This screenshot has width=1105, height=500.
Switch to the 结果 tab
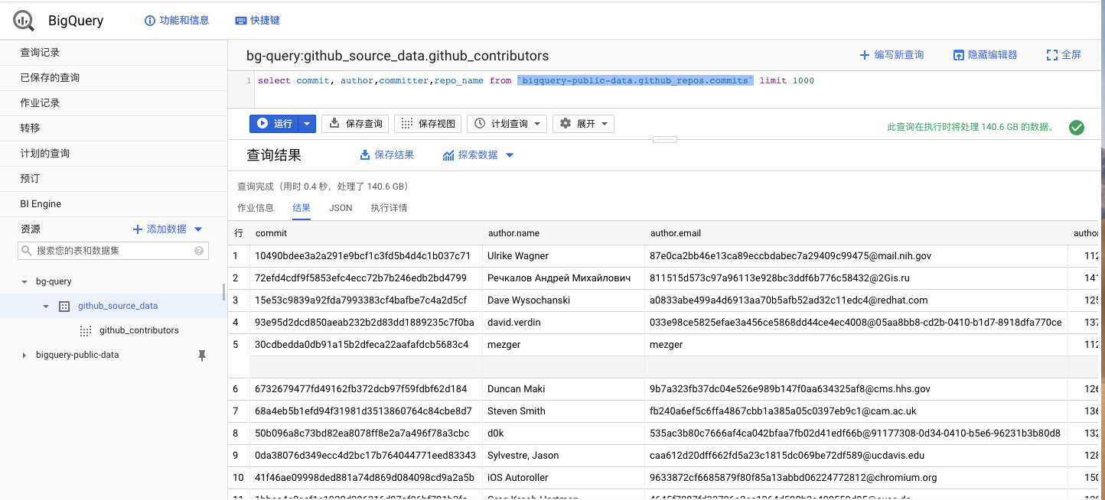[302, 208]
